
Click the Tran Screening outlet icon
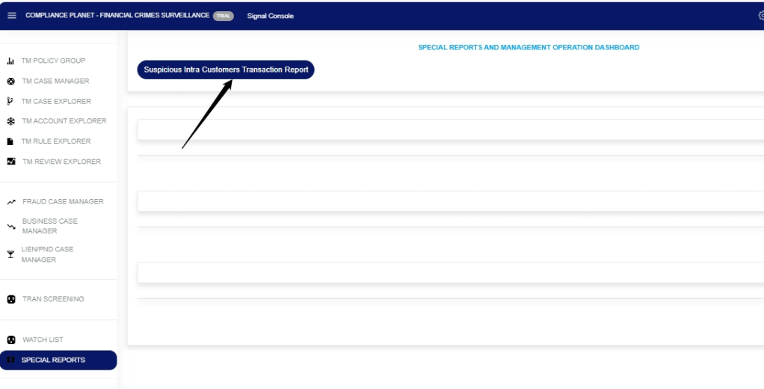click(x=10, y=299)
